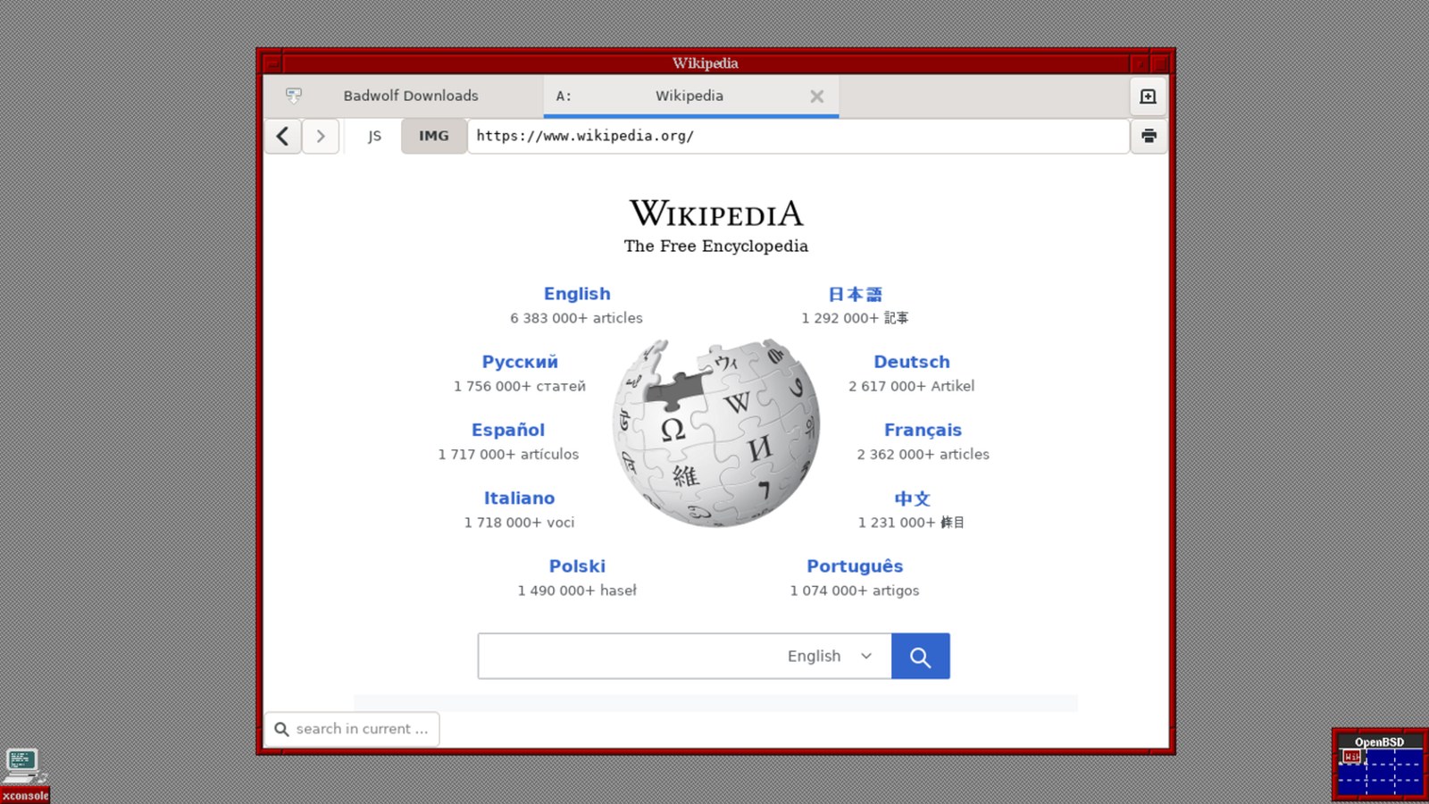Expand the English language dropdown in search
1429x804 pixels.
830,656
